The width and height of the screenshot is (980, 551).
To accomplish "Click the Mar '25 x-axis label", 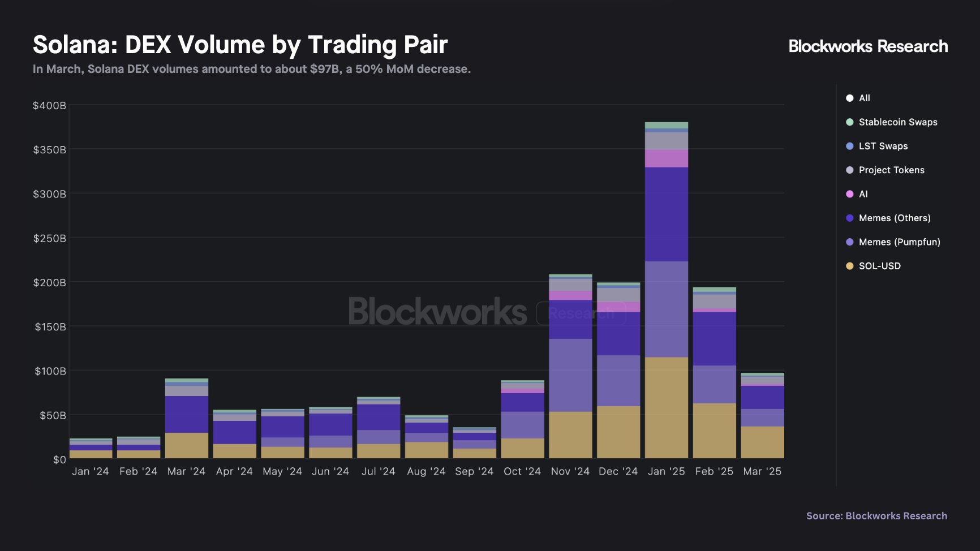I will coord(762,471).
